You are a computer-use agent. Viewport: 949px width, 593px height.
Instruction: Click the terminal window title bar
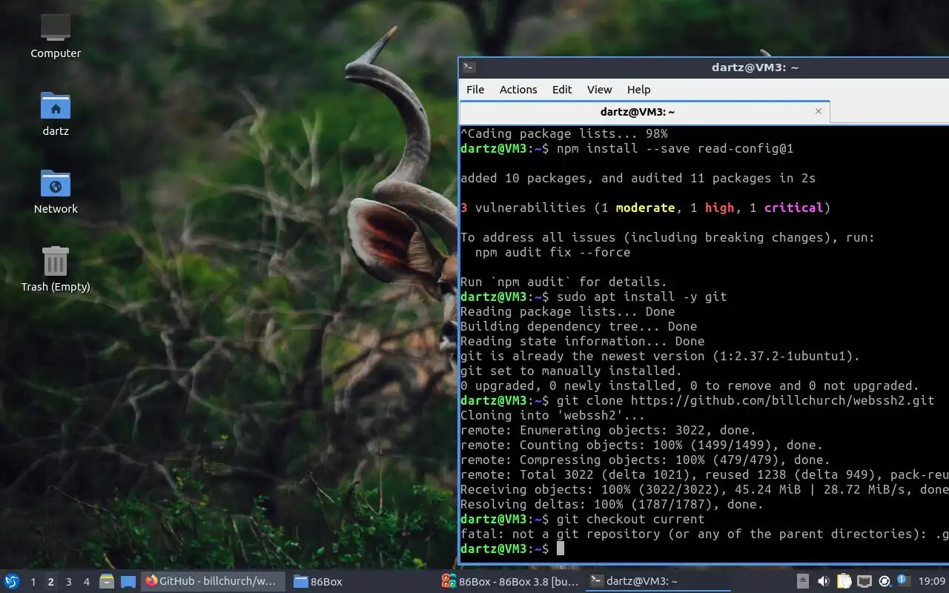coord(704,67)
